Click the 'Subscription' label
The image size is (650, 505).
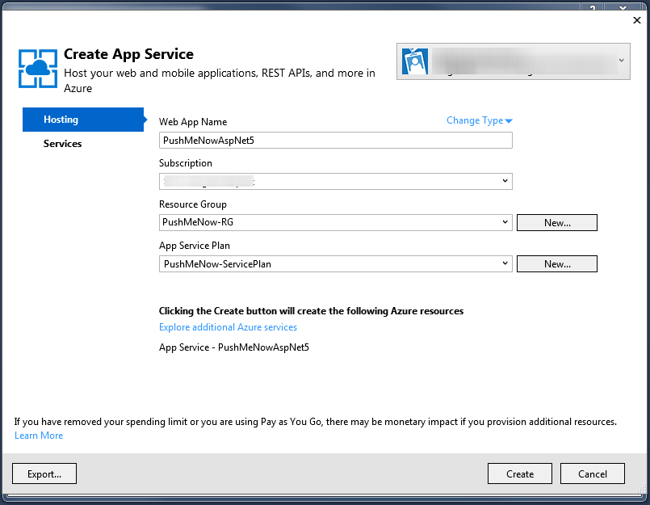tap(185, 163)
